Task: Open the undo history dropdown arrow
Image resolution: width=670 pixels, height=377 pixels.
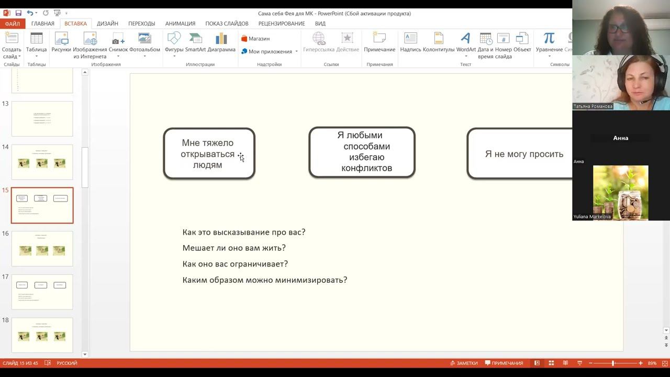Action: pyautogui.click(x=37, y=13)
